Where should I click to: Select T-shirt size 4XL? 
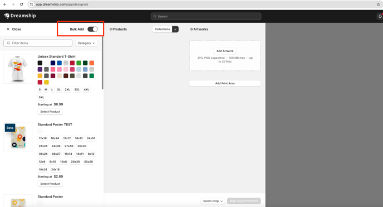click(x=86, y=89)
